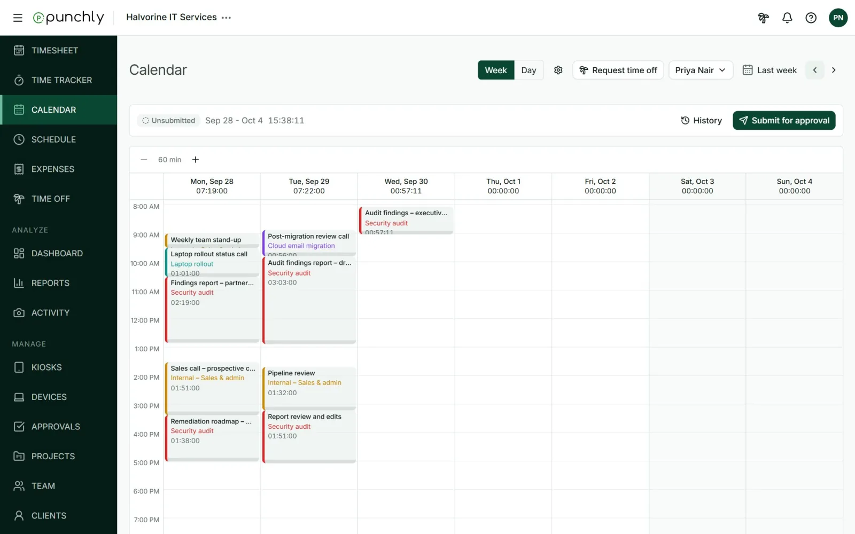The image size is (855, 534).
Task: Click Sun, Oct 4 column header
Action: (795, 186)
